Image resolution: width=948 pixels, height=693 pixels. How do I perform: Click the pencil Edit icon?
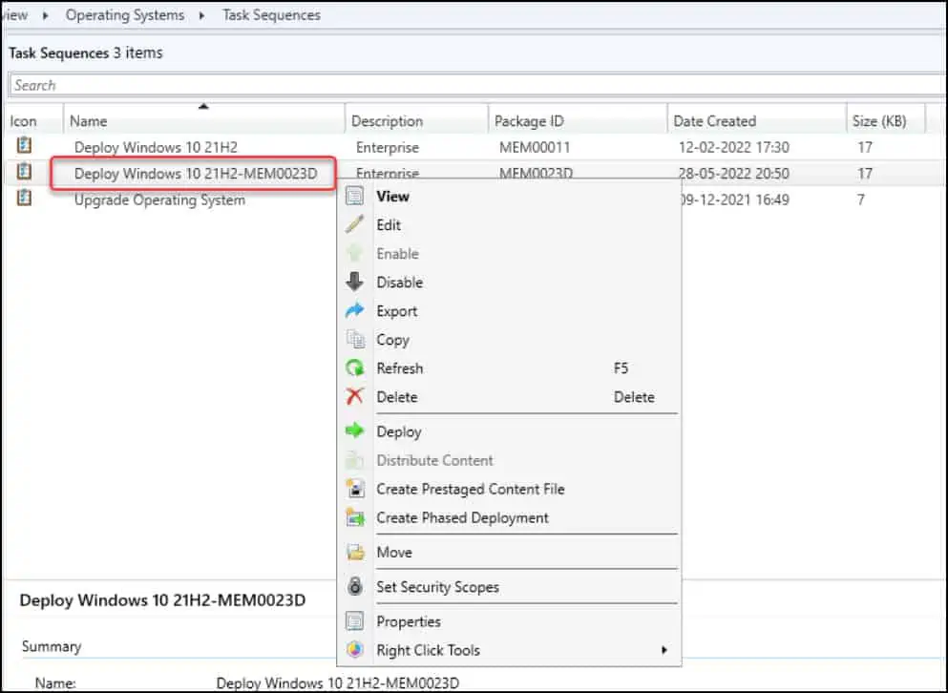355,224
